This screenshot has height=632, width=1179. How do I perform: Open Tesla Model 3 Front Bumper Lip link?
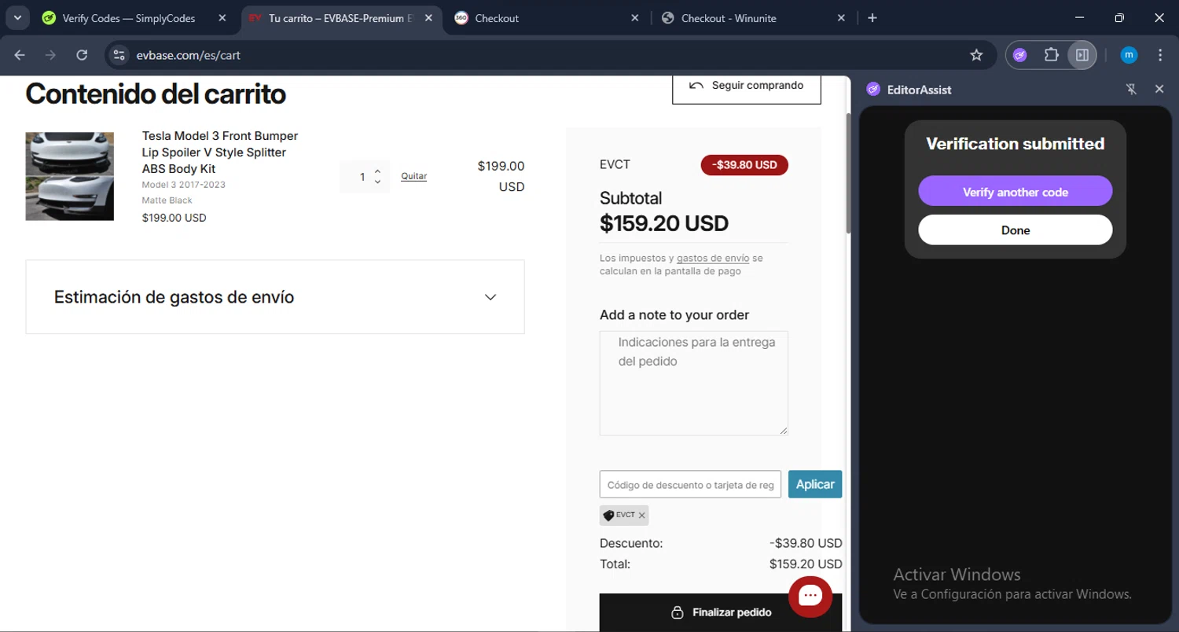[x=220, y=152]
